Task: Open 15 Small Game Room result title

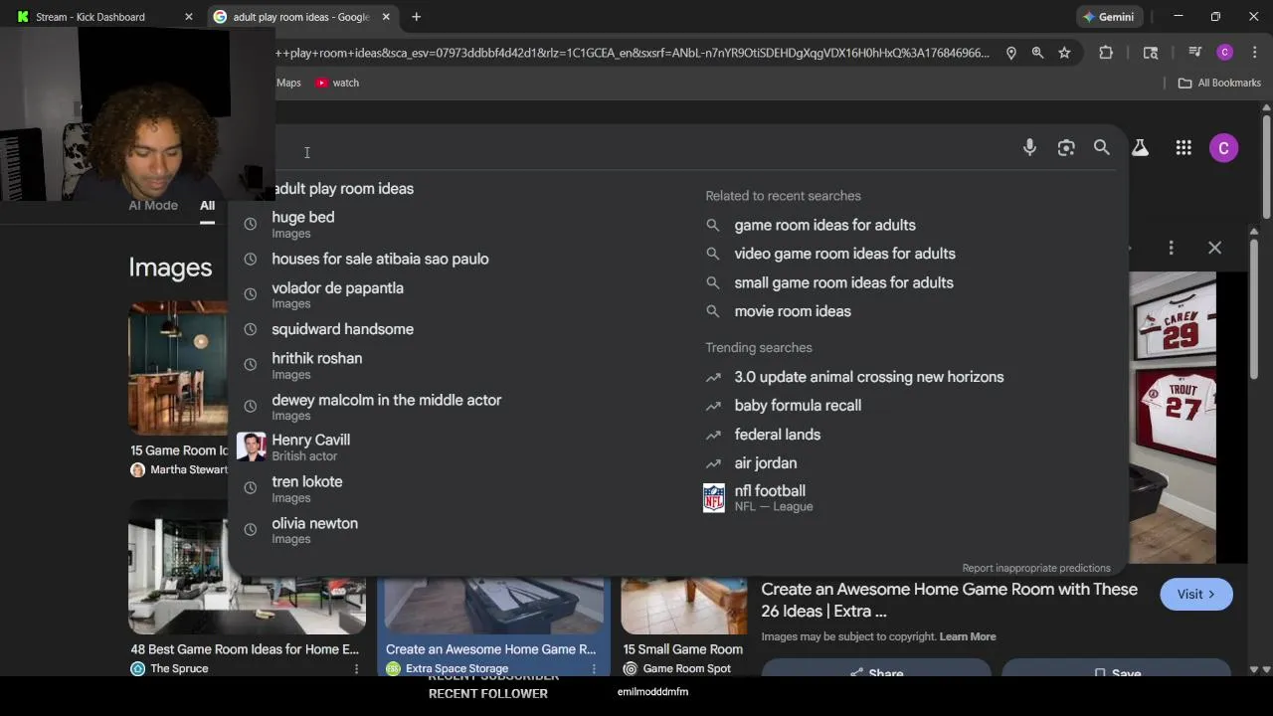Action: (682, 649)
